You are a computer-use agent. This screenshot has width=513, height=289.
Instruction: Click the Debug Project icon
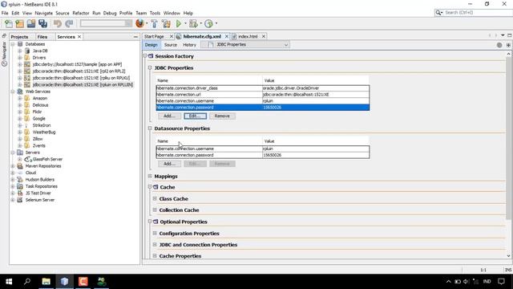(193, 23)
